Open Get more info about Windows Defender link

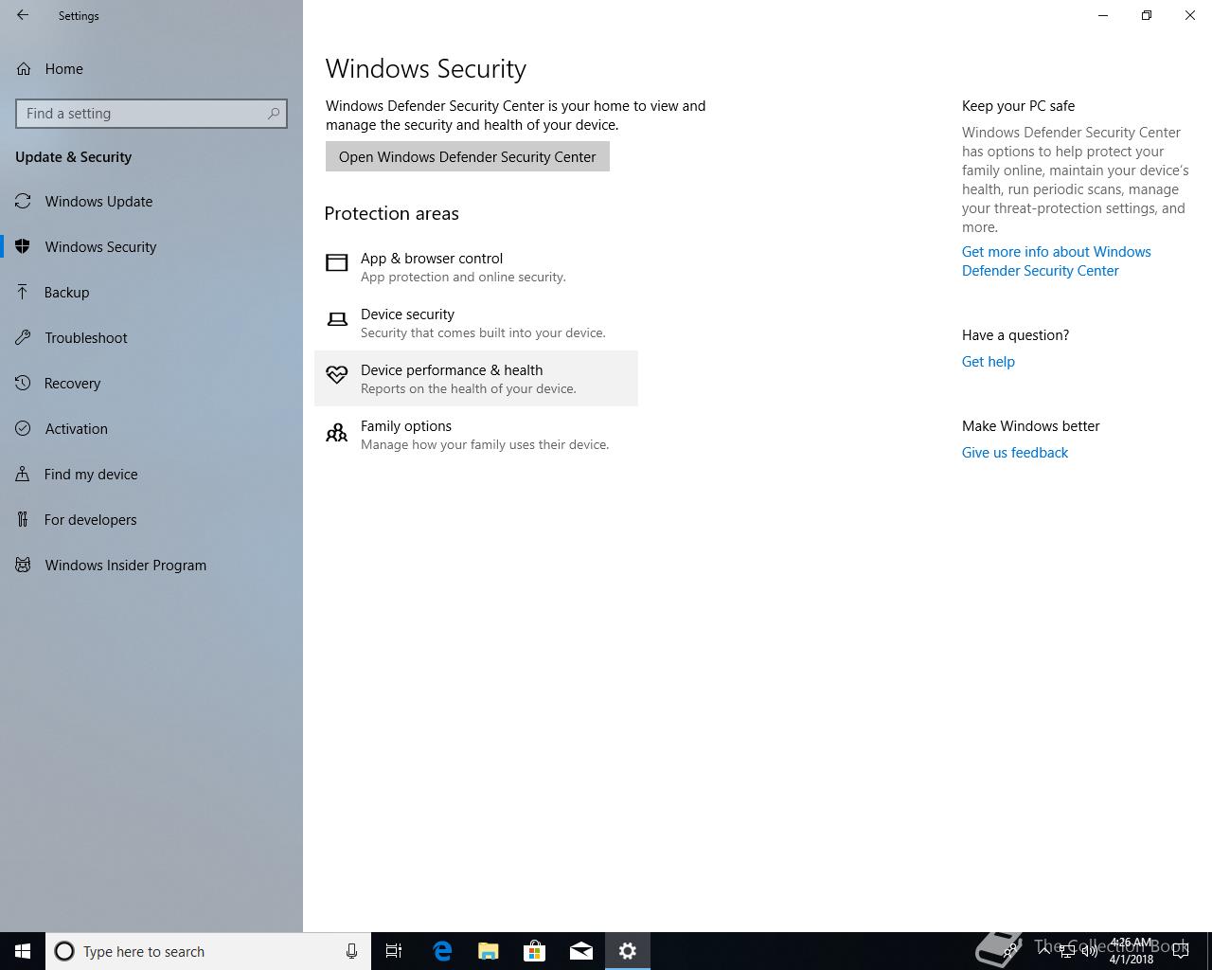coord(1057,260)
